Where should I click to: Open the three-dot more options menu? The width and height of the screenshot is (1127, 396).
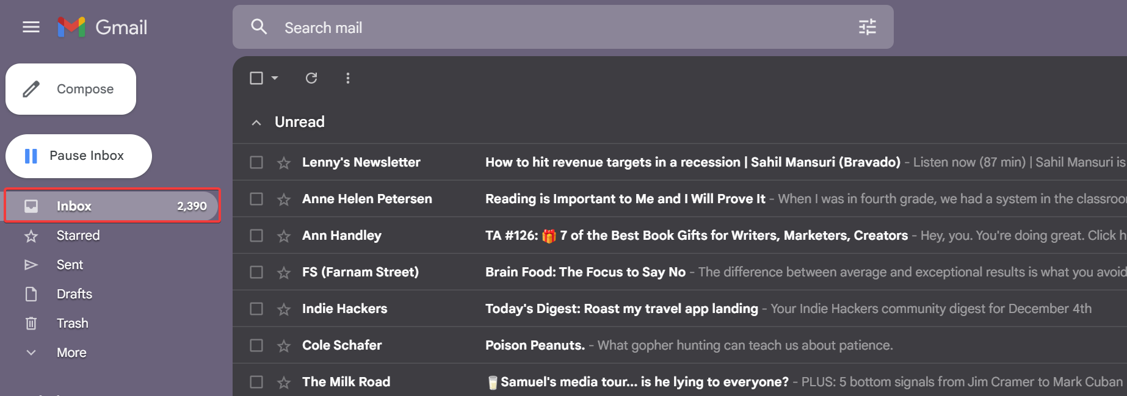(x=348, y=78)
